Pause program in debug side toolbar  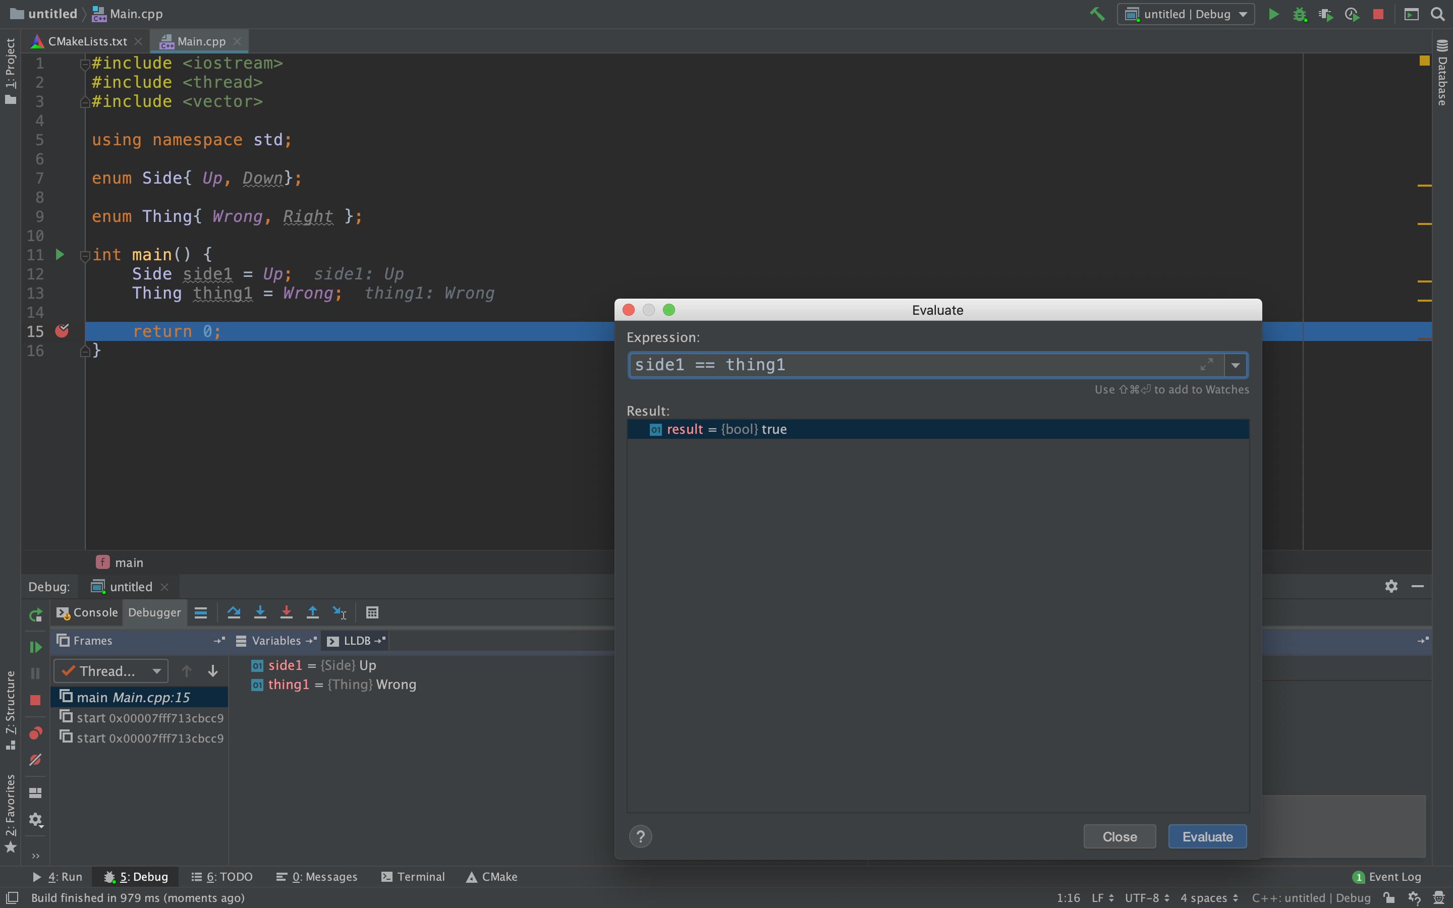35,673
